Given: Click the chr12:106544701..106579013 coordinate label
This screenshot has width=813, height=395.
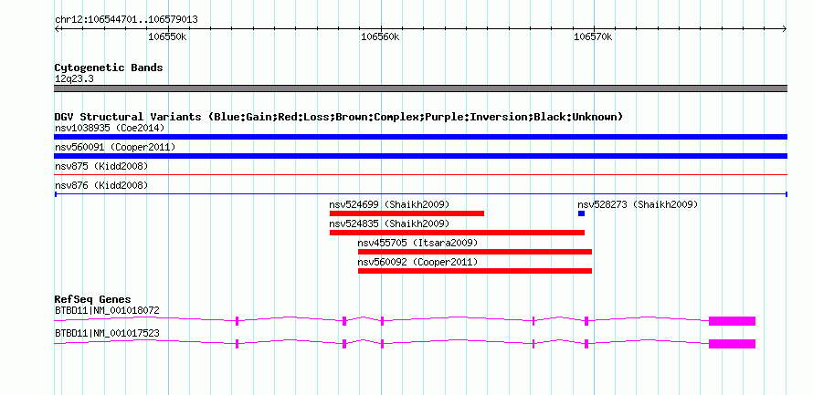Looking at the screenshot, I should click(x=126, y=20).
